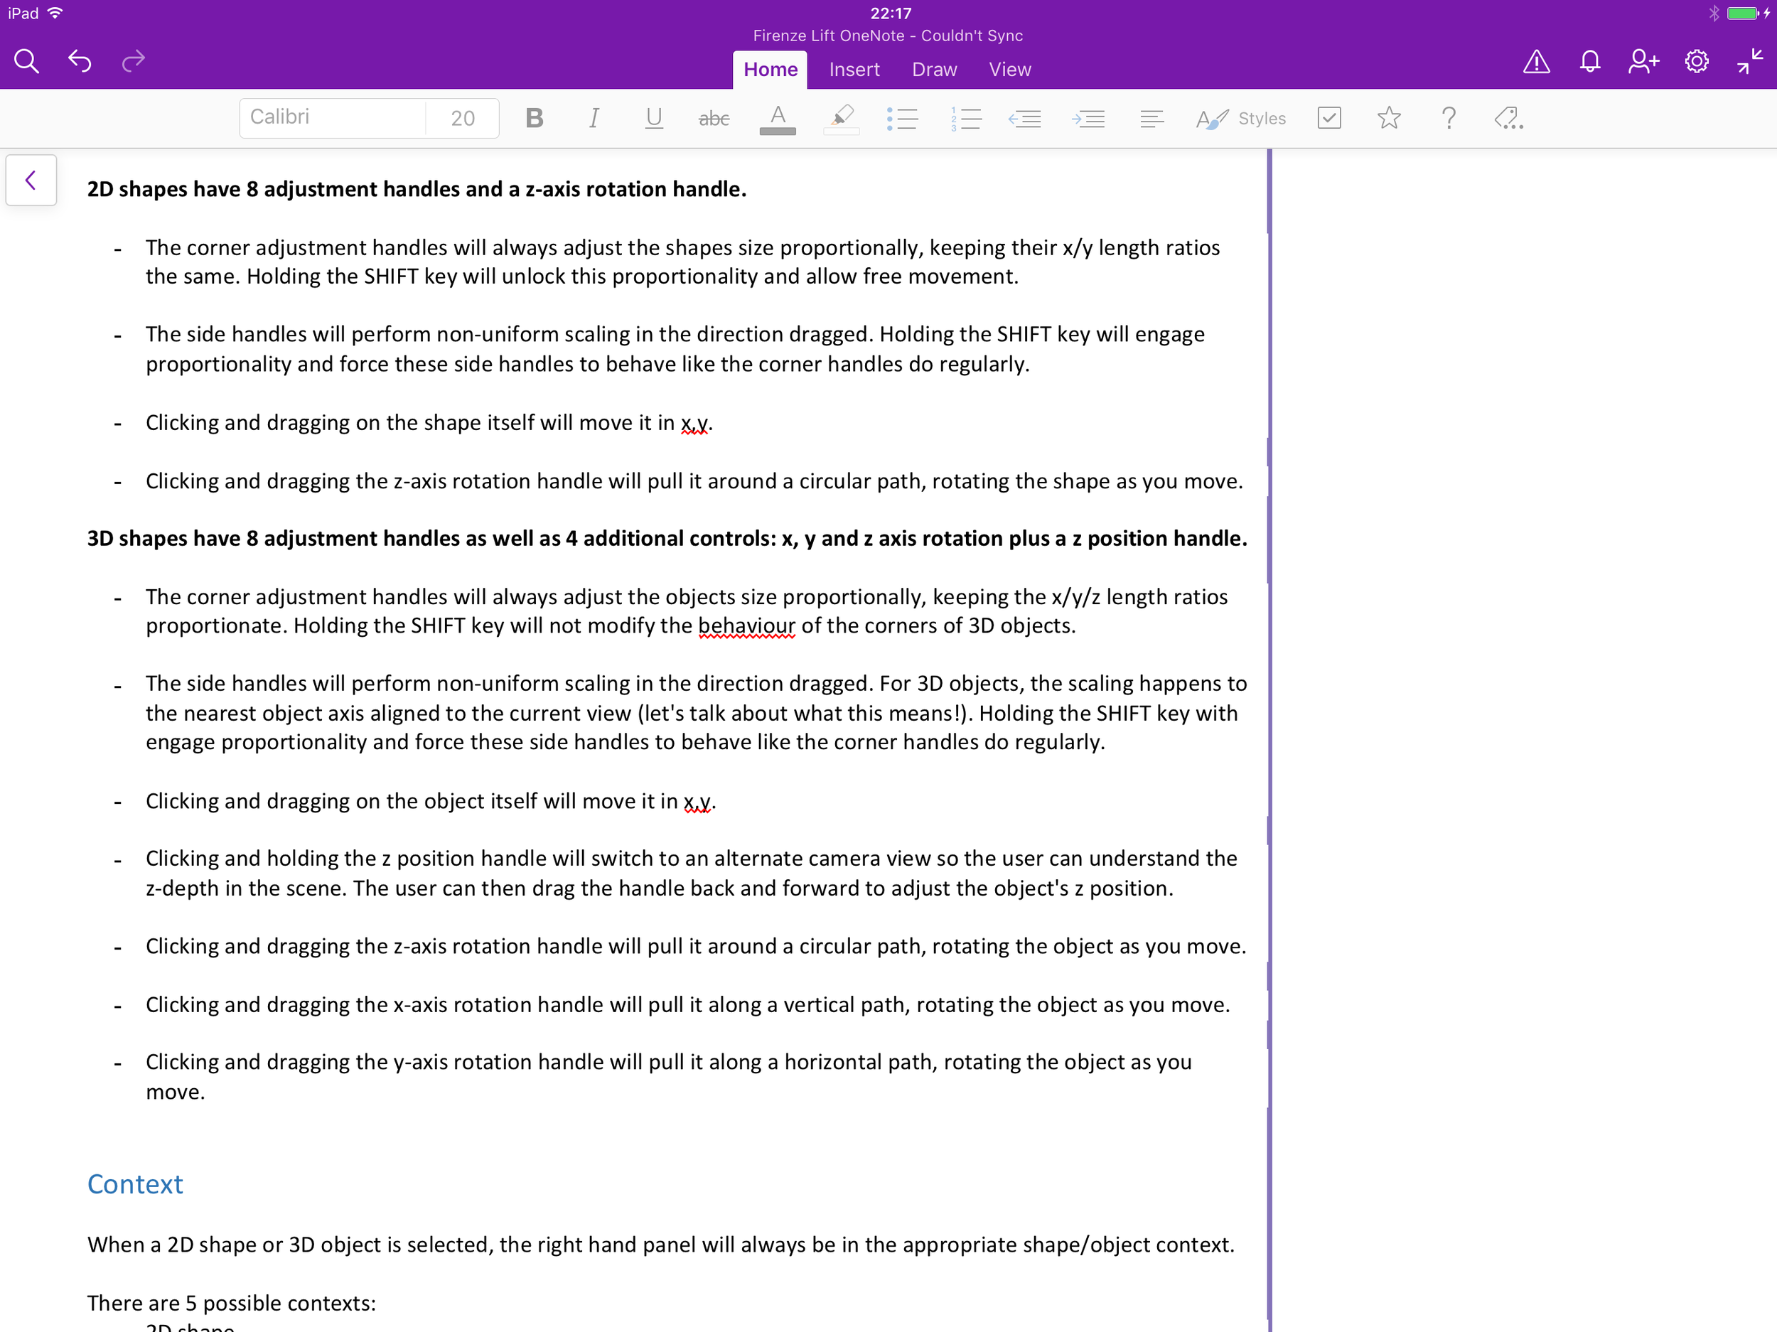
Task: View the Bluetooth status icon
Action: pyautogui.click(x=1714, y=13)
